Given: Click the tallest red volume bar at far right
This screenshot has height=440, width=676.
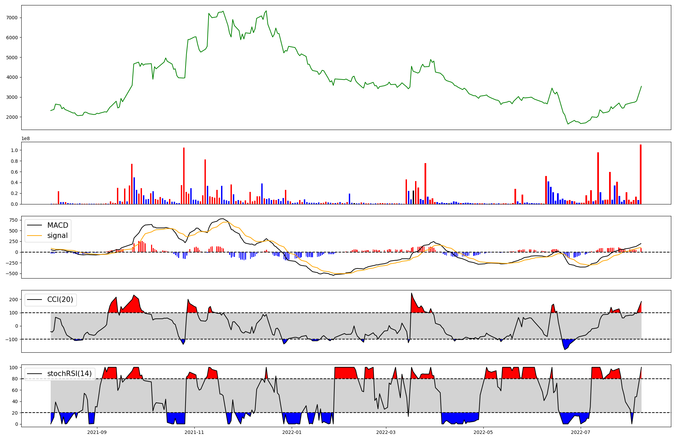Looking at the screenshot, I should [641, 174].
